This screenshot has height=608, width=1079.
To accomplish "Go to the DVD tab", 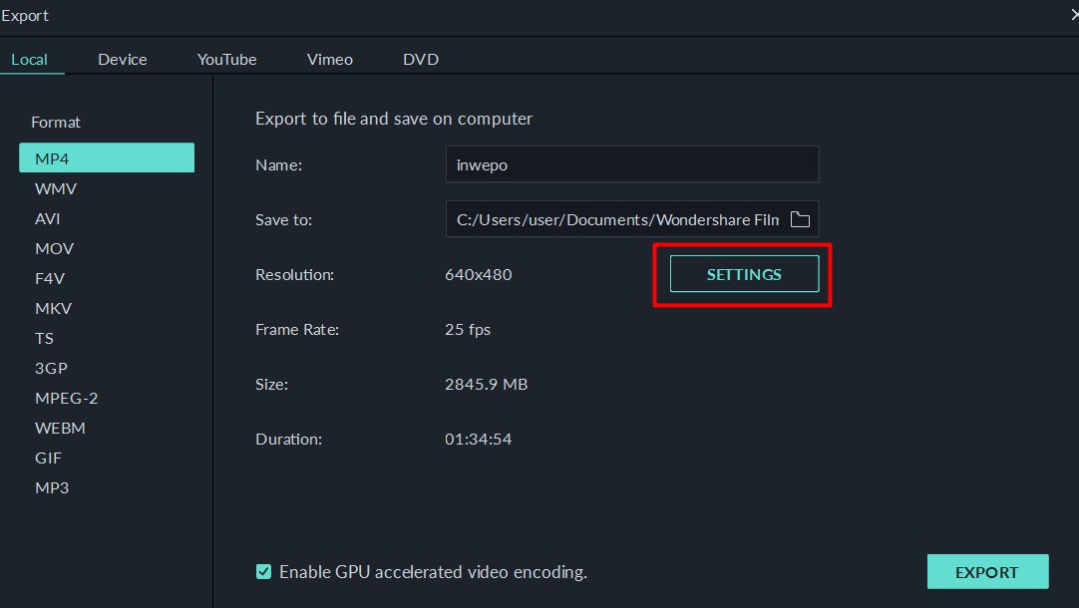I will pos(421,59).
